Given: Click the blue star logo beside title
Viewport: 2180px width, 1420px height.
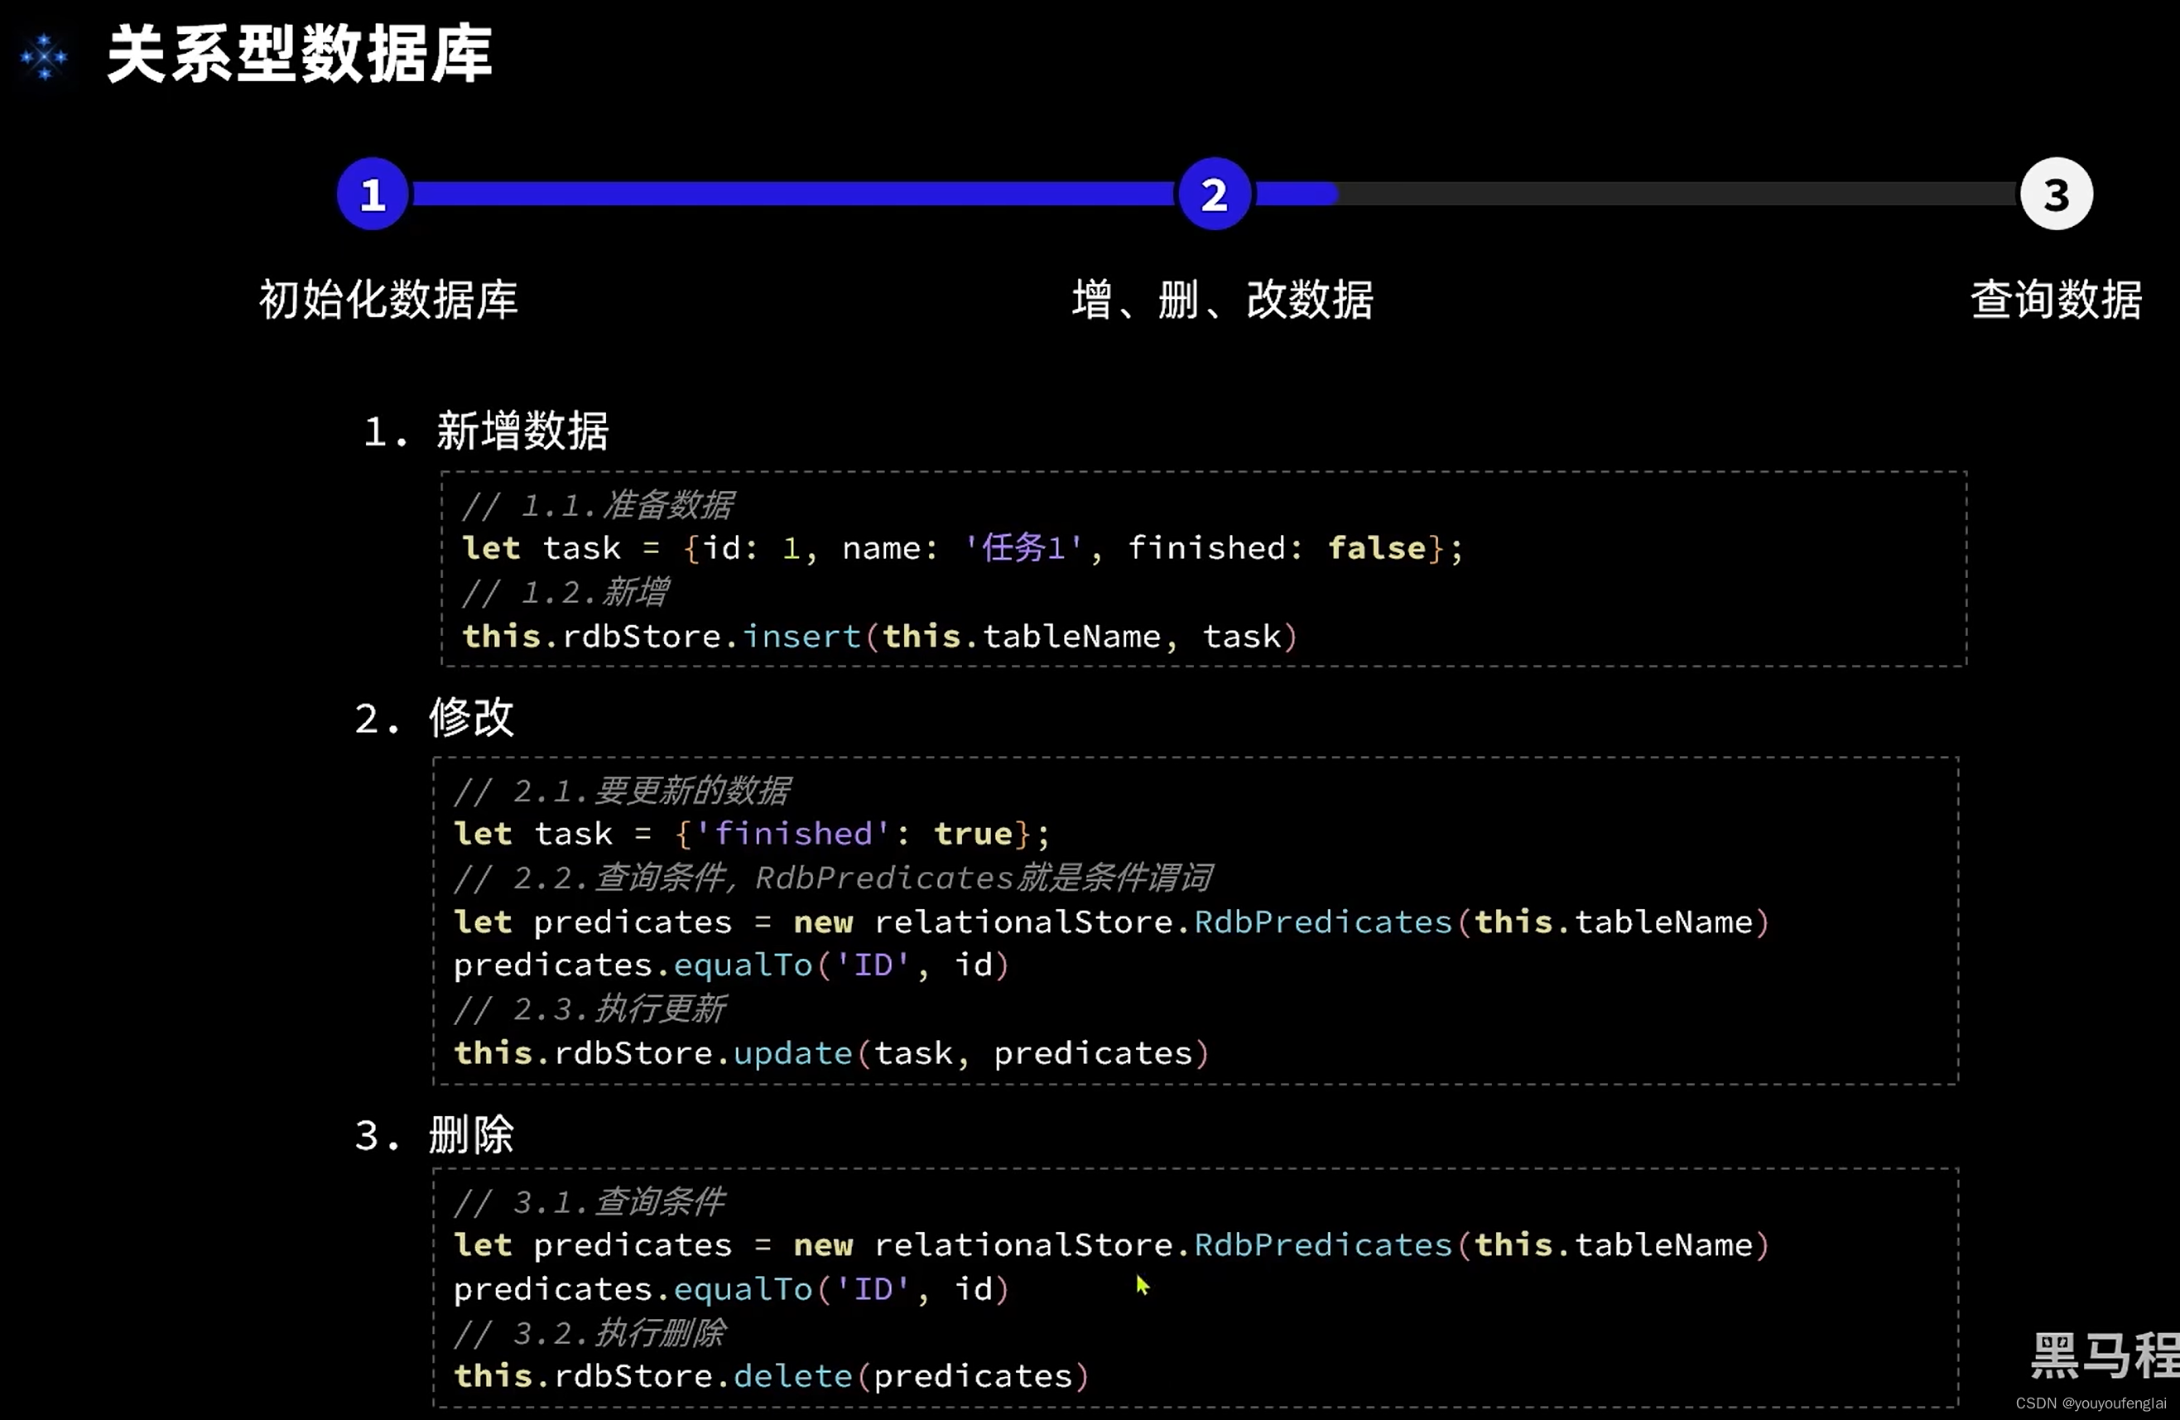Looking at the screenshot, I should pos(44,58).
